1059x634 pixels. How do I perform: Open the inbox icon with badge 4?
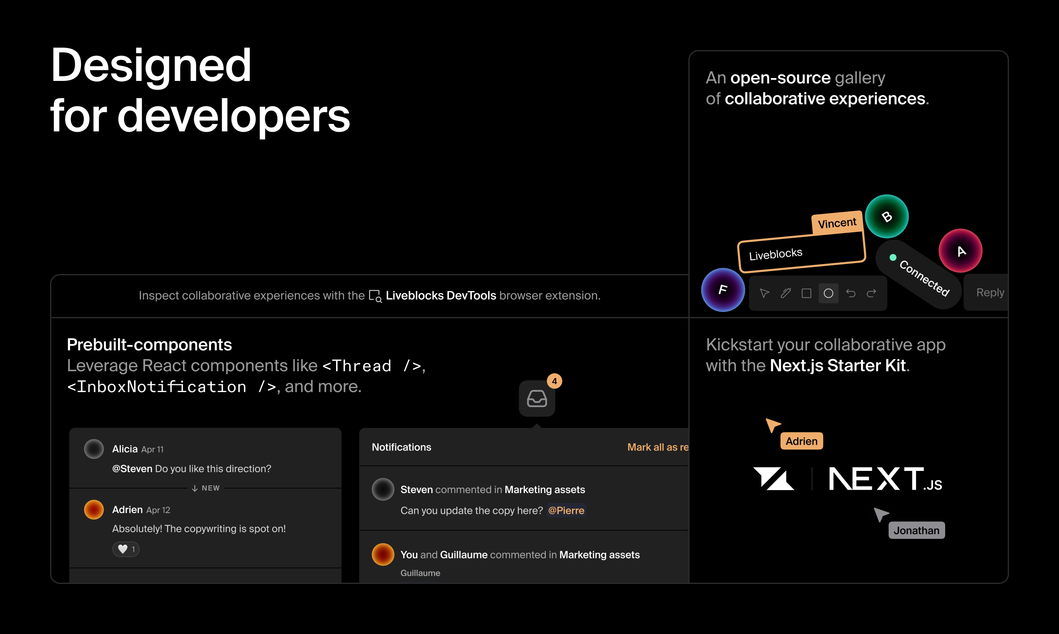click(x=537, y=398)
